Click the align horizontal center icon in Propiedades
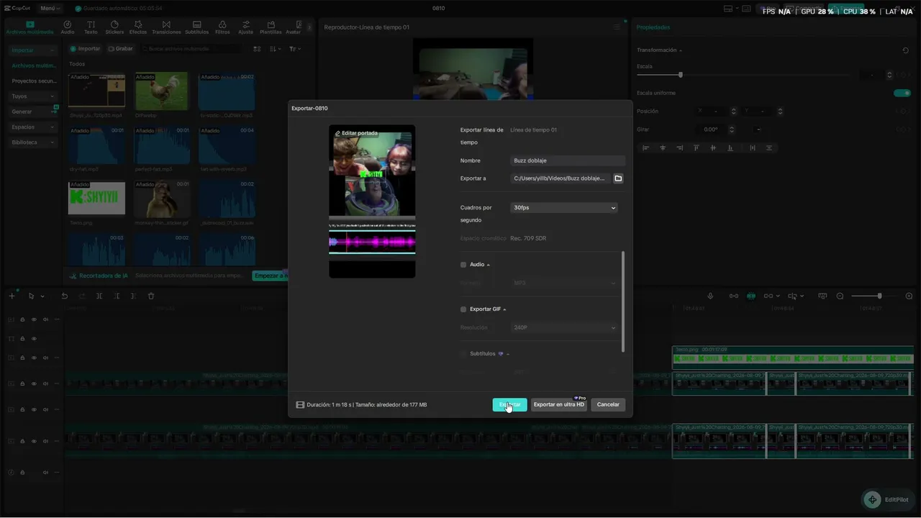 663,147
